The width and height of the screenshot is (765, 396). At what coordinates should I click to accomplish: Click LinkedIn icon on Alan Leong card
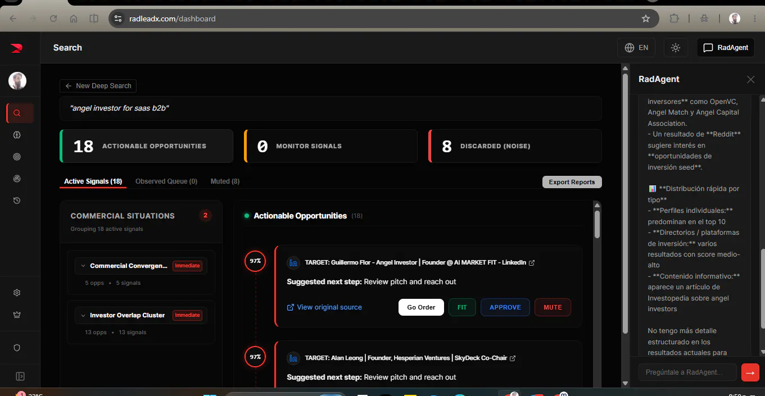coord(293,358)
